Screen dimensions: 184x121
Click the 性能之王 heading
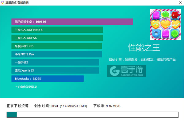144,48
